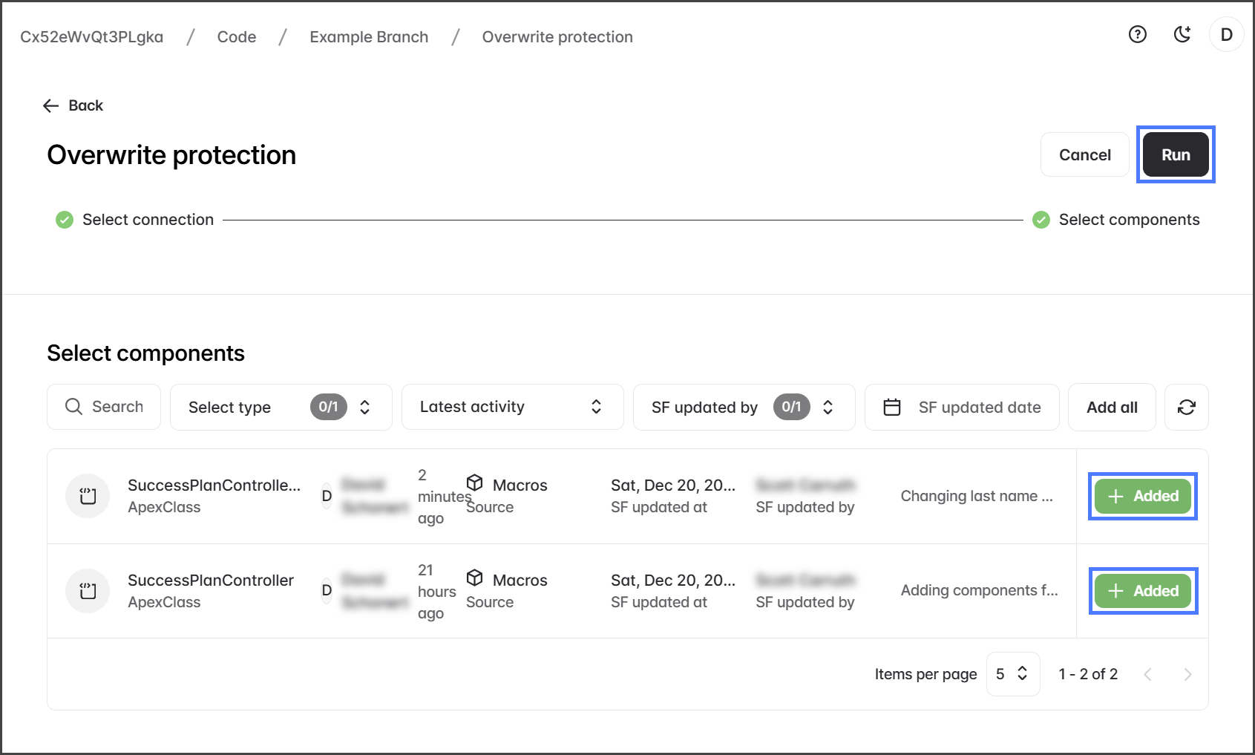The width and height of the screenshot is (1255, 755).
Task: Click the refresh components icon
Action: (x=1186, y=407)
